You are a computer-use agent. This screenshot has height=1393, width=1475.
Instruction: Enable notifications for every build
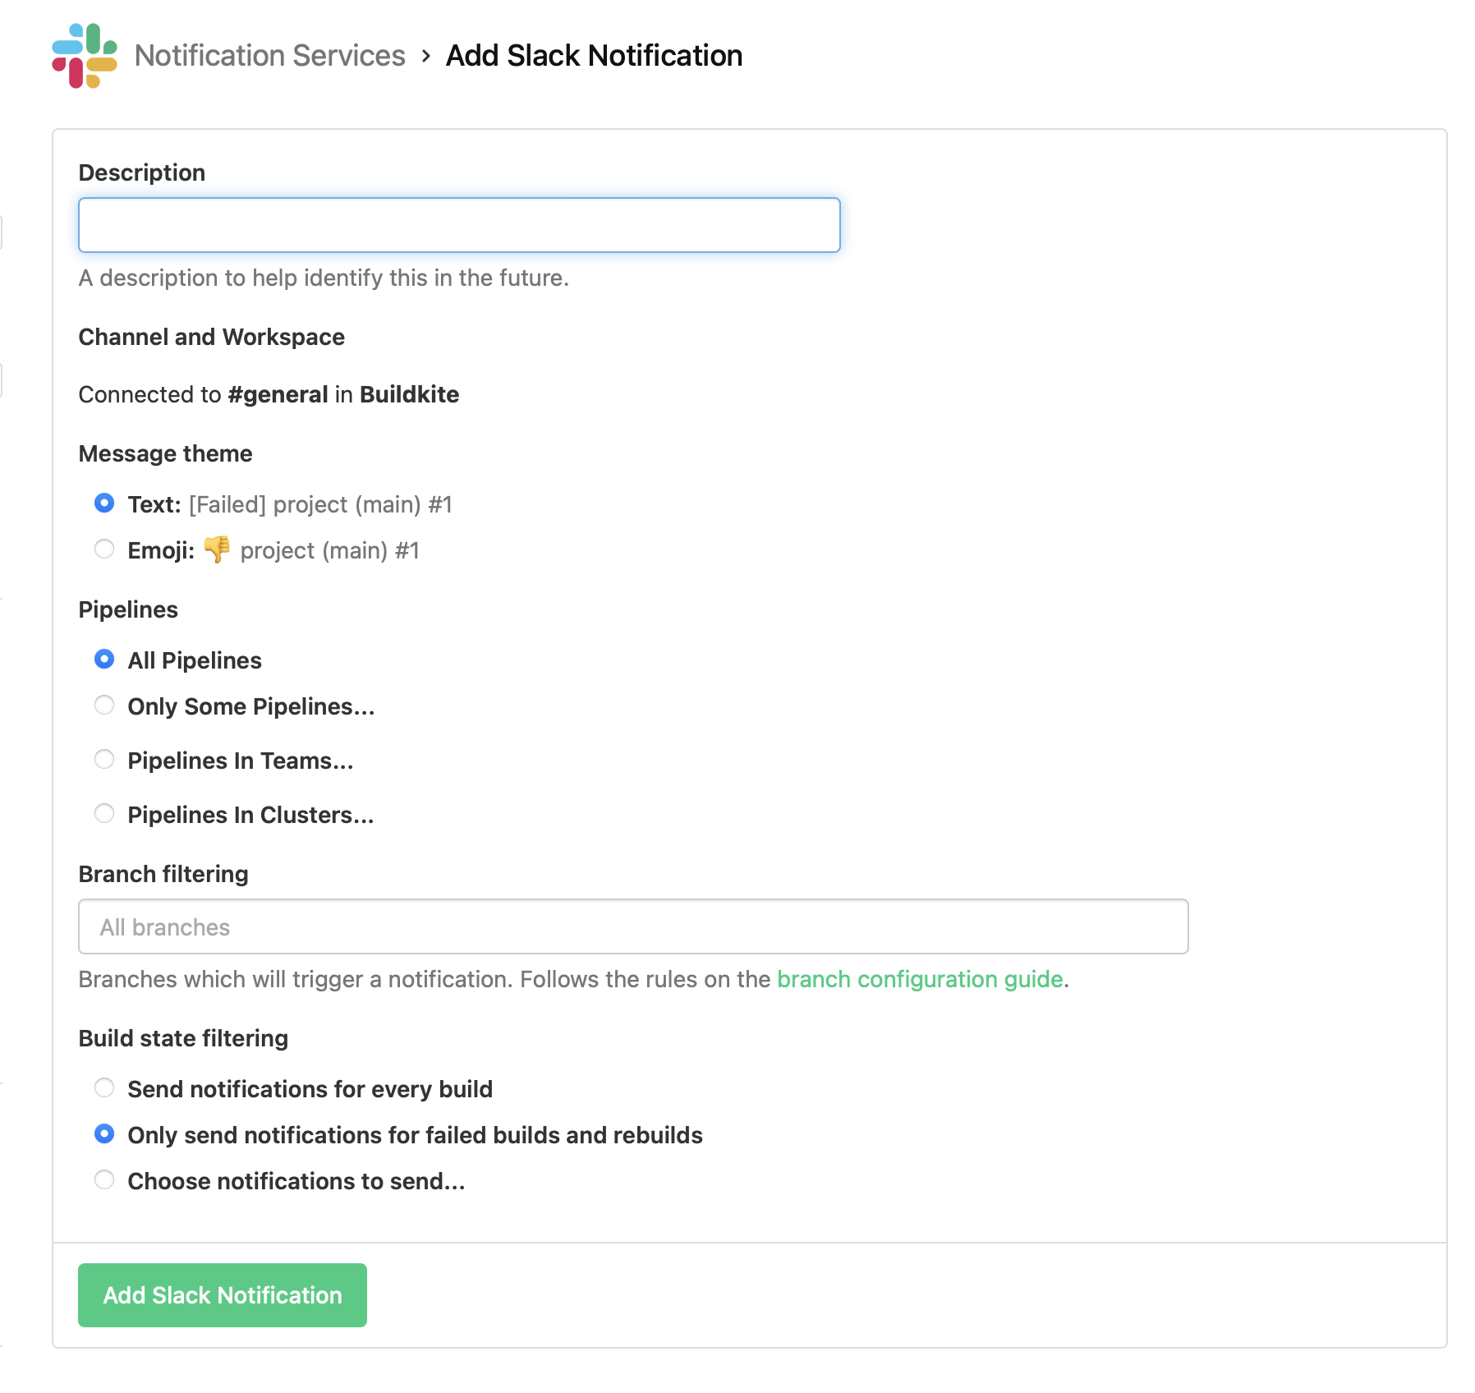(x=104, y=1087)
